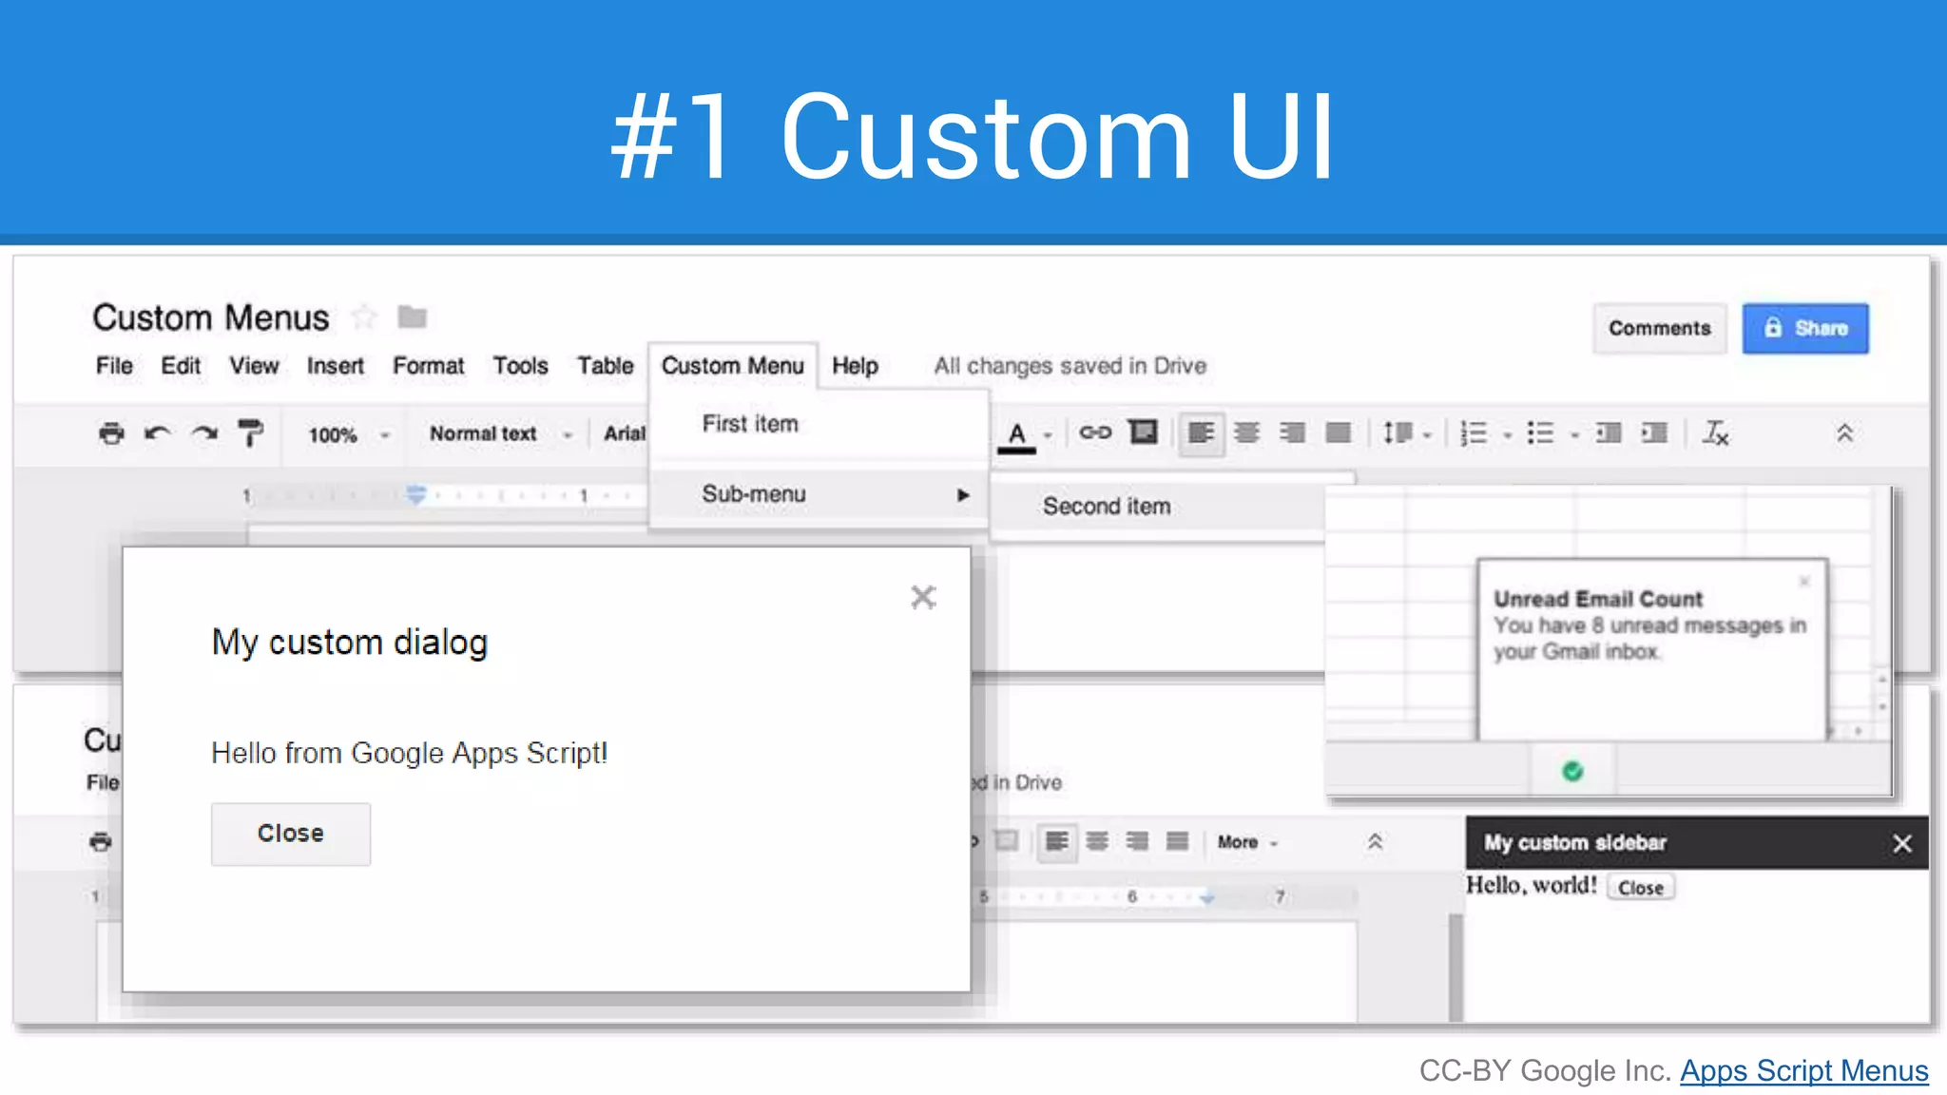
Task: Open the Help menu
Action: point(855,366)
